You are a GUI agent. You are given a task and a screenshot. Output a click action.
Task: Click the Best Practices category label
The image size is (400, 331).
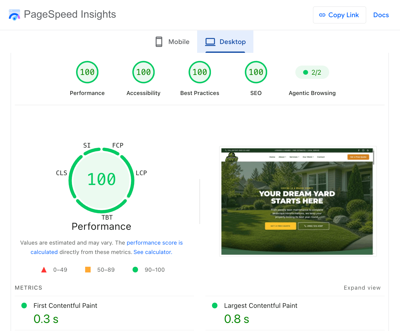coord(200,93)
